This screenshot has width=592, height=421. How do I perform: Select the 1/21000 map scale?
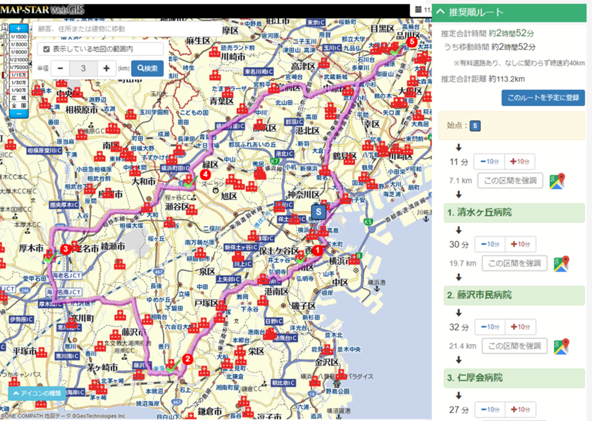tap(18, 60)
